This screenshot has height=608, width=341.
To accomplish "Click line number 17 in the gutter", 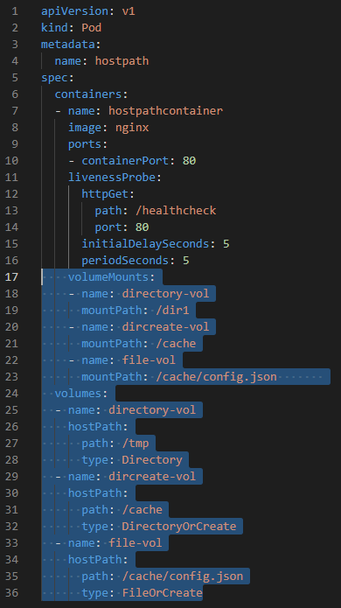I will tap(11, 276).
